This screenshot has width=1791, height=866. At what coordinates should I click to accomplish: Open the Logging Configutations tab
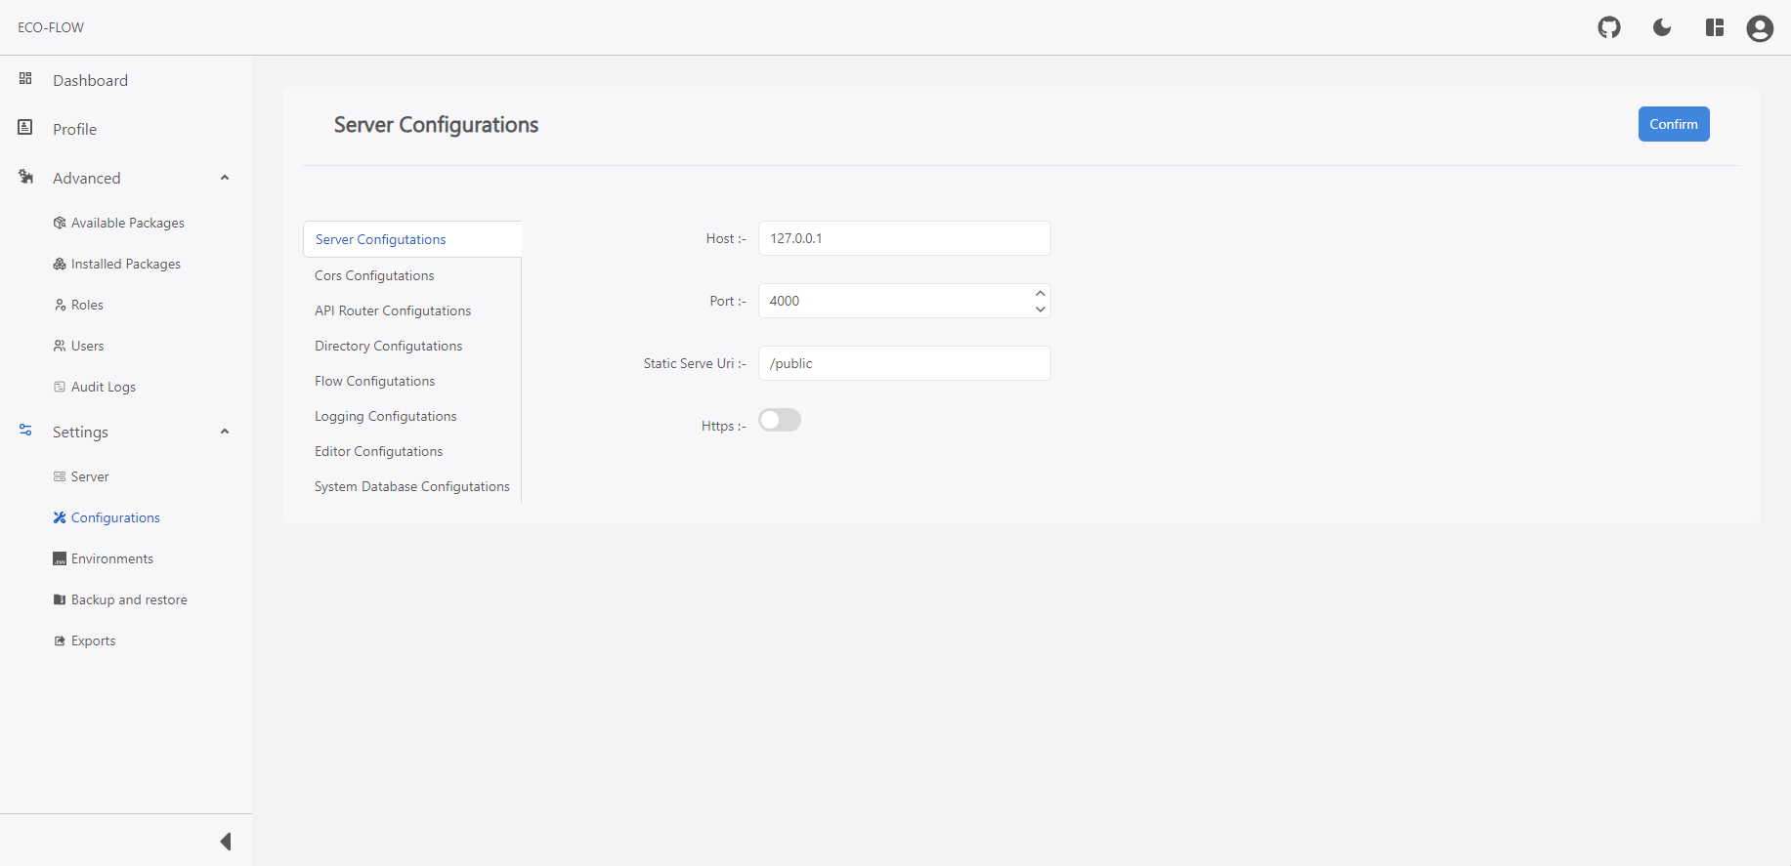(412, 416)
